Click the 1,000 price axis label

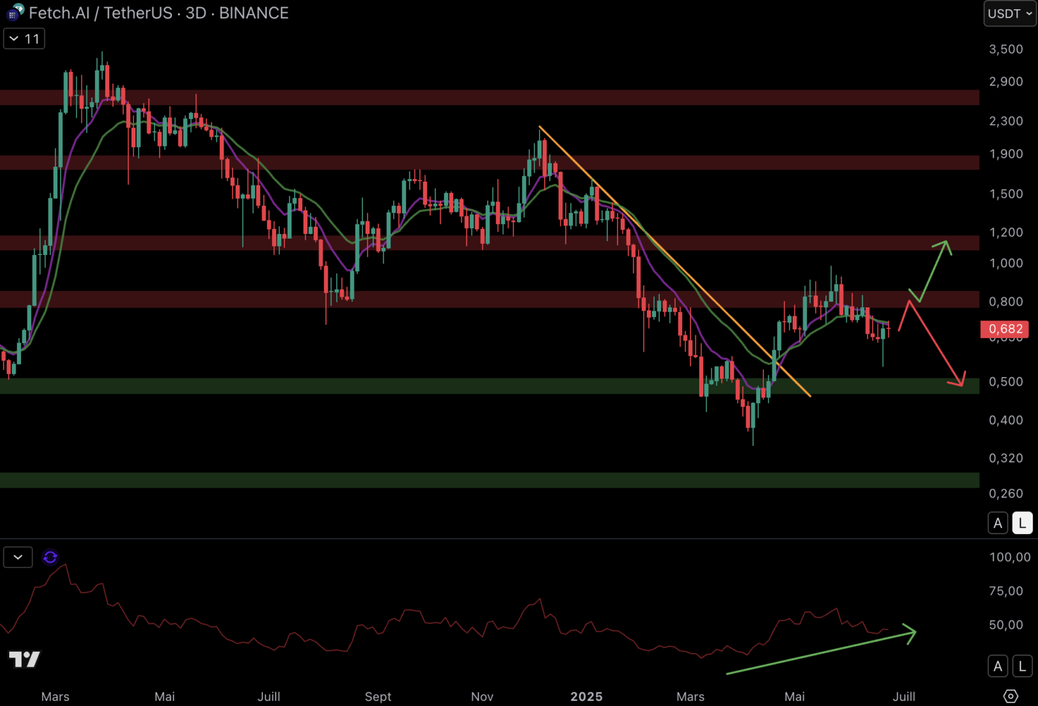[1006, 263]
